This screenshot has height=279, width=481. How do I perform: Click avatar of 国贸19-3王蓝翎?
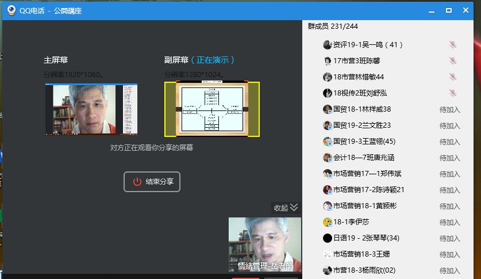[327, 142]
